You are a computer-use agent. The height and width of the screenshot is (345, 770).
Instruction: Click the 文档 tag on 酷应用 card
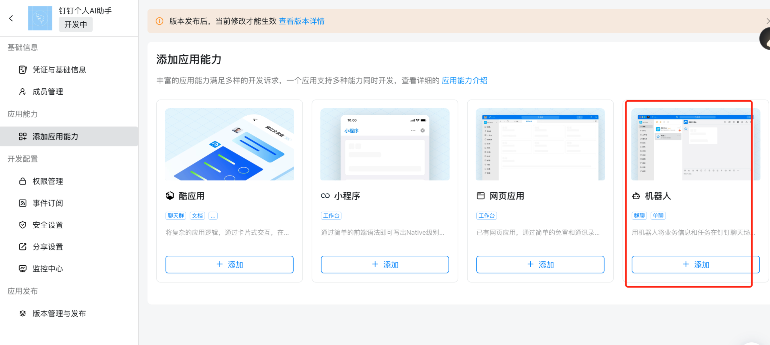[x=198, y=216]
